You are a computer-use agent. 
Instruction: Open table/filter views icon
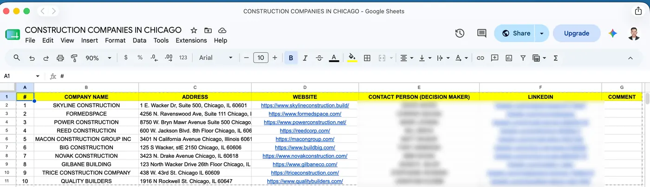(x=539, y=58)
